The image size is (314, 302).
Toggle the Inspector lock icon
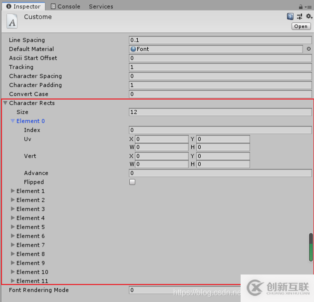(x=301, y=7)
